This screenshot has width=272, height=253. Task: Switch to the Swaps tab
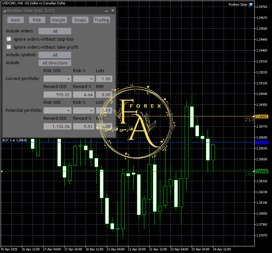[x=80, y=20]
